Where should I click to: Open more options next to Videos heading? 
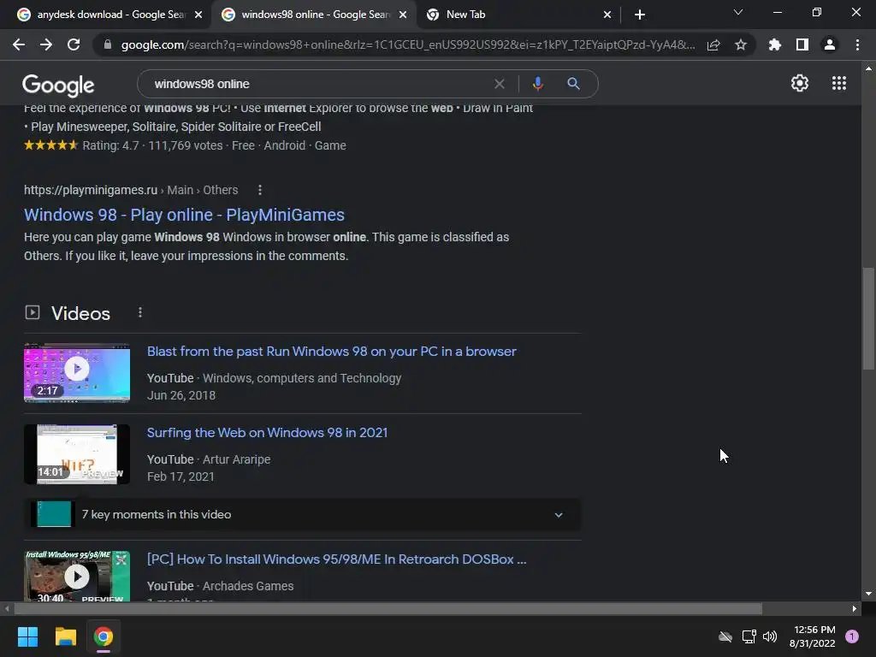(x=140, y=312)
